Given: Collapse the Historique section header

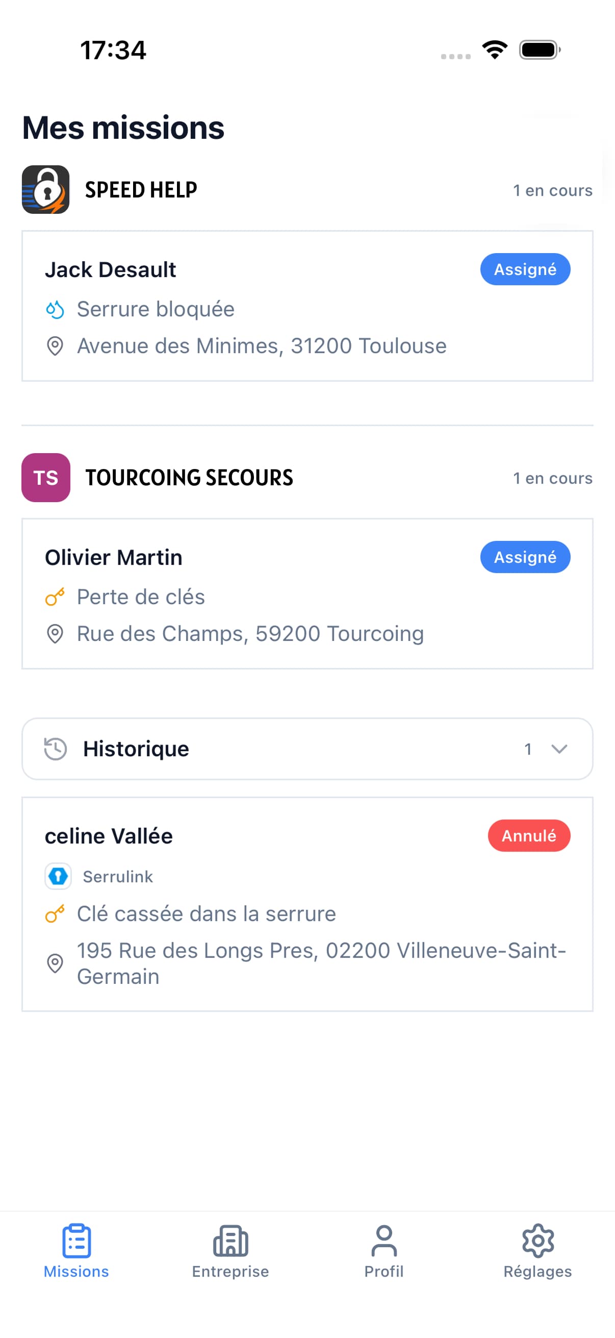Looking at the screenshot, I should pyautogui.click(x=307, y=749).
